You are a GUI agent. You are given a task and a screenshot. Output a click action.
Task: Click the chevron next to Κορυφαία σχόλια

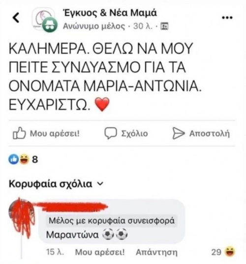(100, 184)
